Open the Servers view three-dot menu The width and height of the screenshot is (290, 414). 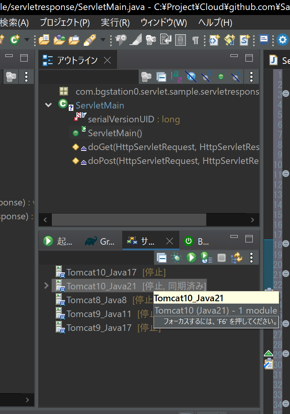[x=251, y=258]
